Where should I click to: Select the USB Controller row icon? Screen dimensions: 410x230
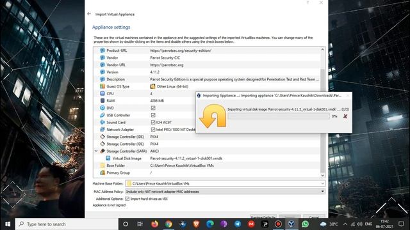click(102, 115)
